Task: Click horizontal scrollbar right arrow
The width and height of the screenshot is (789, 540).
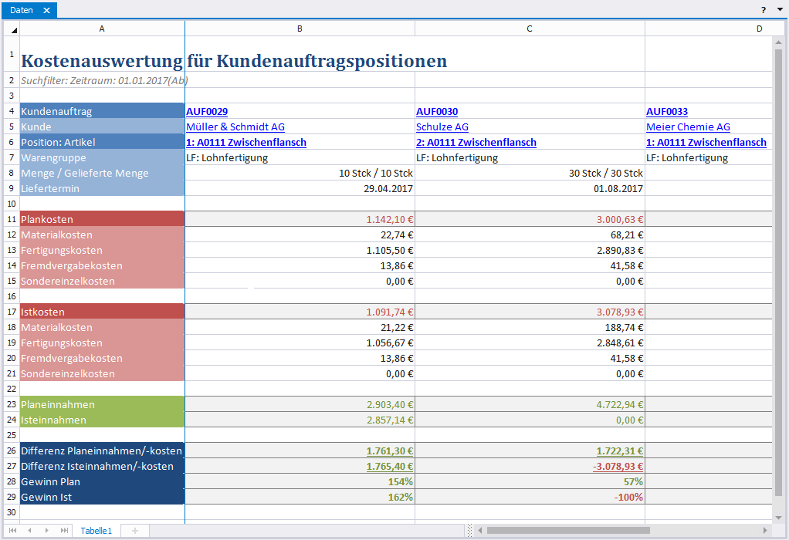Action: 766,531
